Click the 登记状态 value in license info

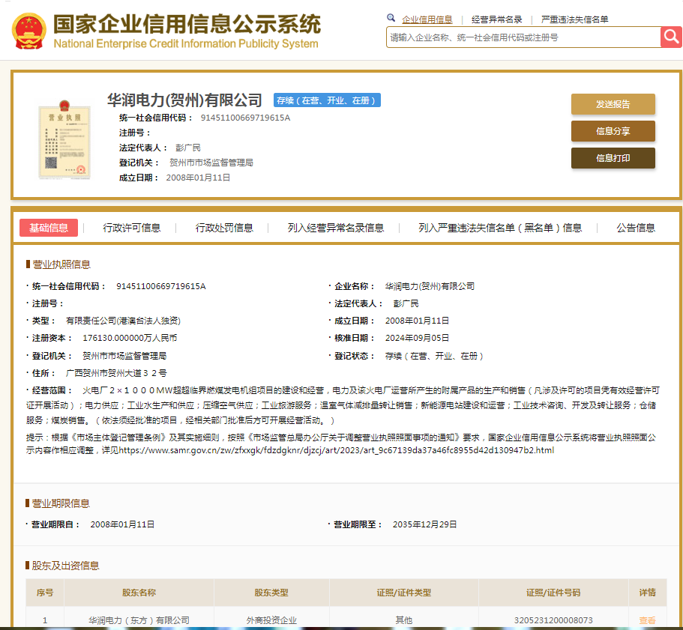pyautogui.click(x=434, y=356)
